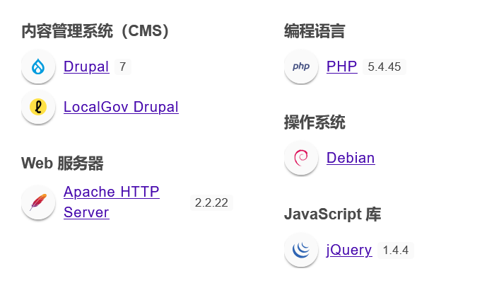Click the Drupal version 7 badge
This screenshot has height=293, width=482.
(122, 67)
